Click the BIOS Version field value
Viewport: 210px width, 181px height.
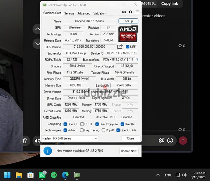click(x=89, y=46)
